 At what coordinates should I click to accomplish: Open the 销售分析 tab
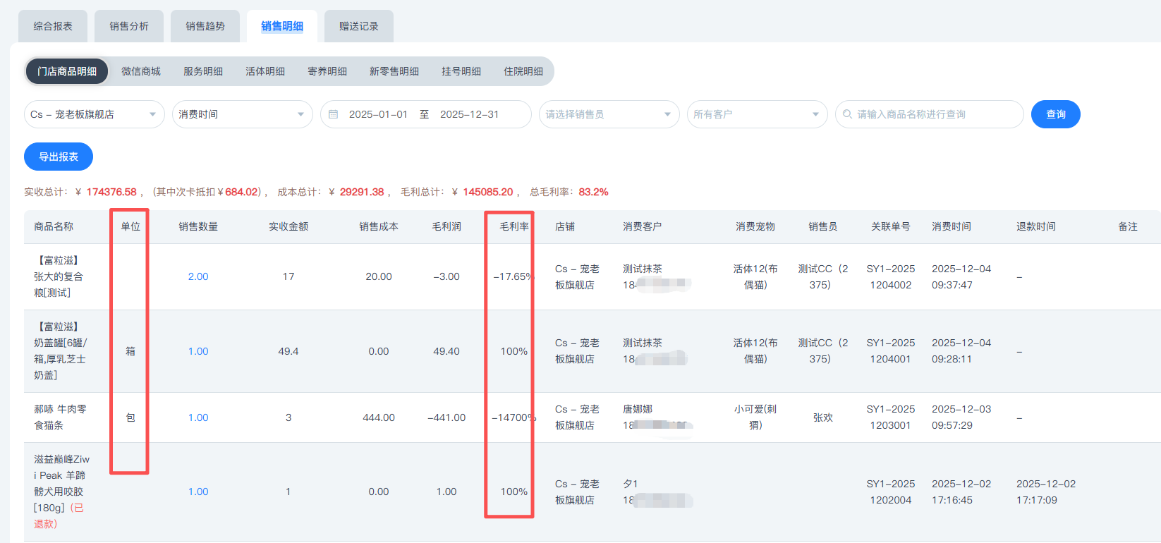coord(129,26)
